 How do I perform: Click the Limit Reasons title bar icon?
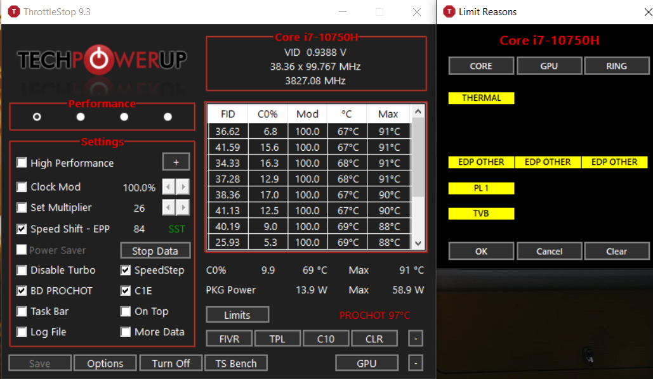[449, 11]
